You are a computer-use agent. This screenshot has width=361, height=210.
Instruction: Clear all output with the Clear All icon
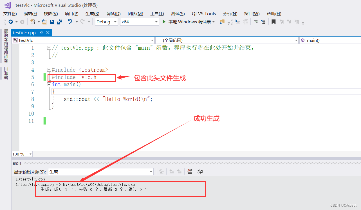pos(190,171)
